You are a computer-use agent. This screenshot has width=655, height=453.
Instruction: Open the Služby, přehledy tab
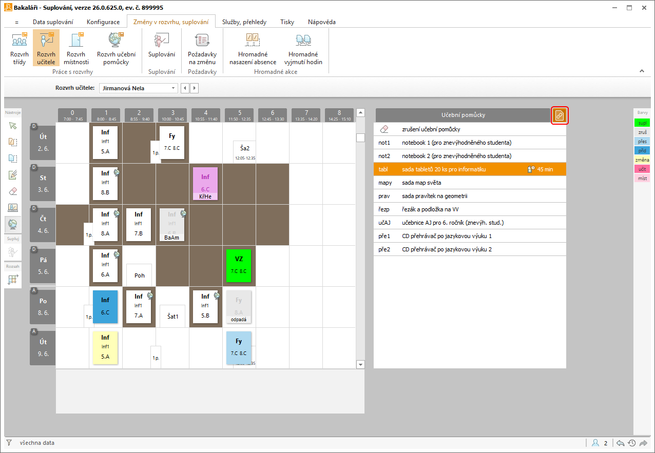(x=244, y=22)
